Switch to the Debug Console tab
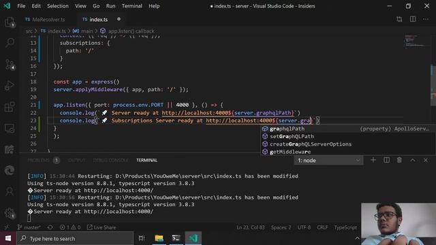The width and height of the screenshot is (436, 245). coord(110,161)
